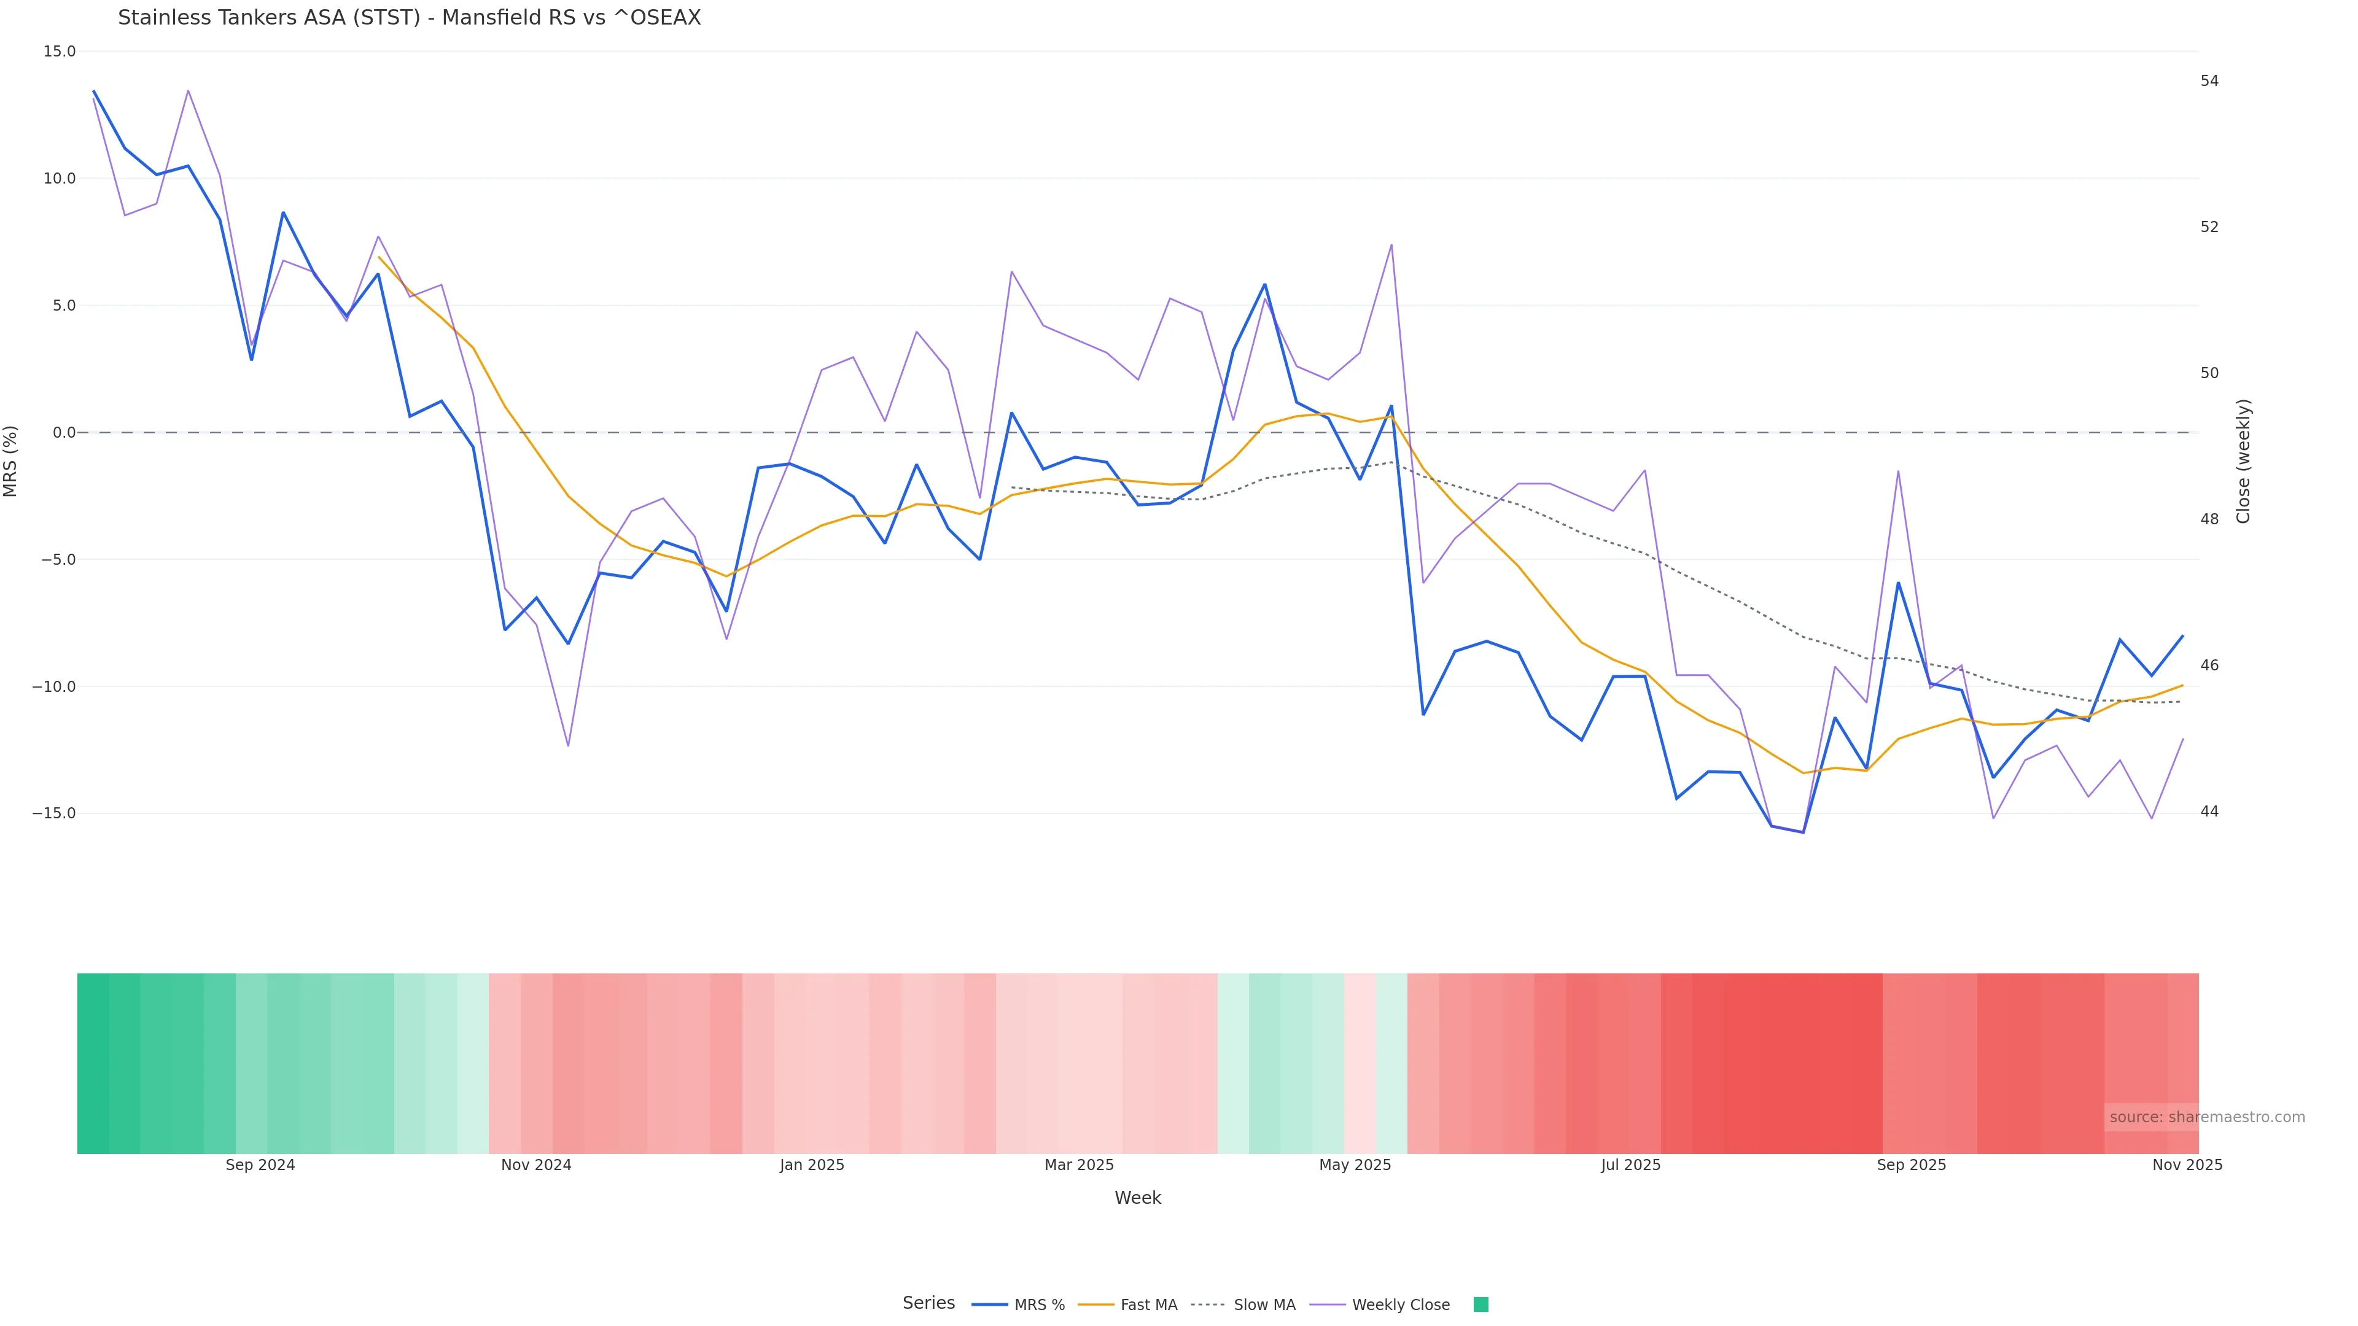Select the Jan 2025 x-axis label
2358x1326 pixels.
pyautogui.click(x=812, y=1165)
